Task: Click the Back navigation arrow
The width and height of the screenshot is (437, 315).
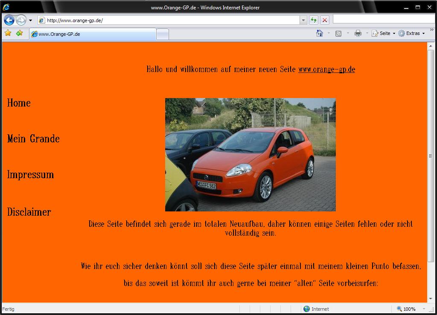Action: [x=9, y=20]
